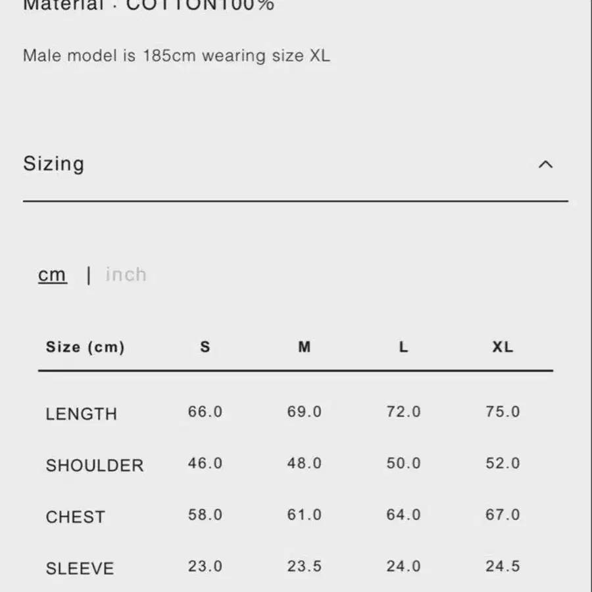
Task: Click the CHEST row label
Action: tap(75, 517)
